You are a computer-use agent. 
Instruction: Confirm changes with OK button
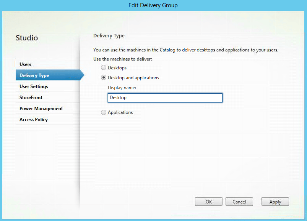coord(209,202)
